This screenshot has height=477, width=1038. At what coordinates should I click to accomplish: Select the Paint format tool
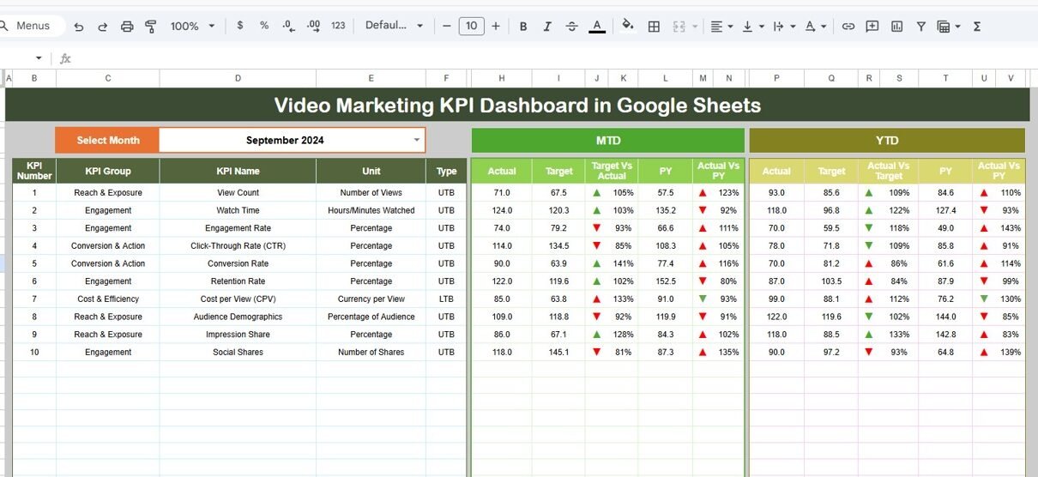coord(151,27)
